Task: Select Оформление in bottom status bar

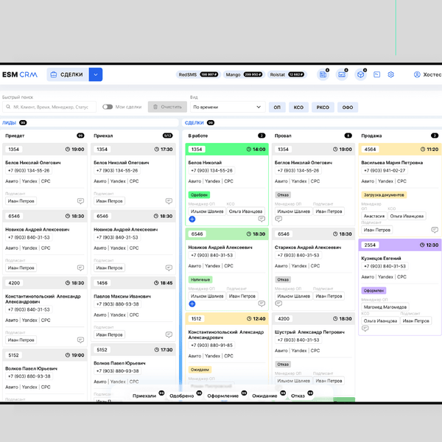Action: click(x=223, y=396)
